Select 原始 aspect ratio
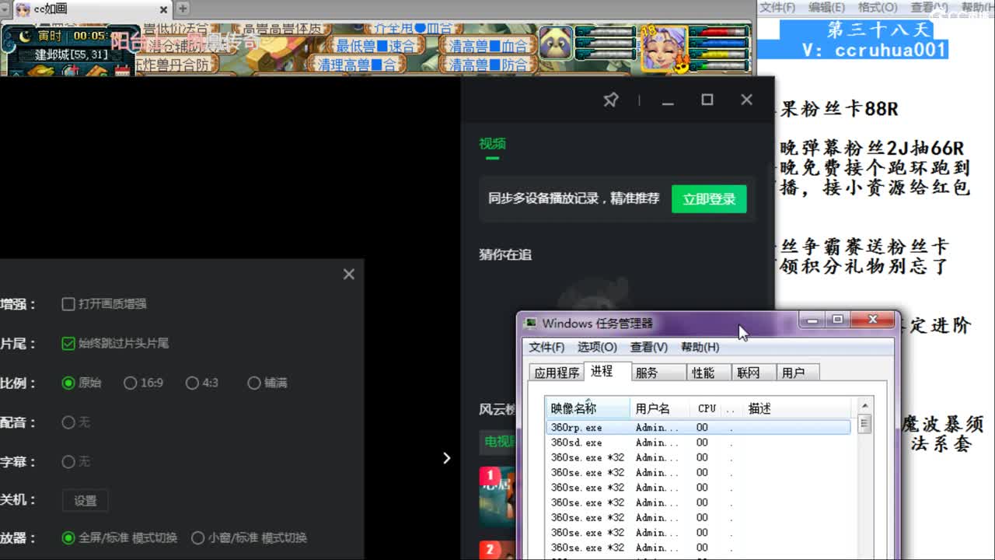Viewport: 995px width, 560px height. pos(68,383)
